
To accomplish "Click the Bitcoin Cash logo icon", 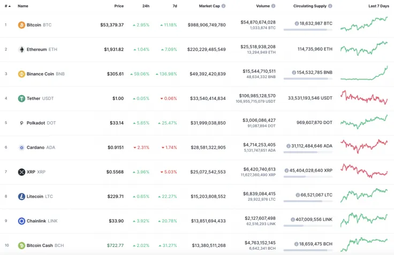I will pyautogui.click(x=21, y=245).
